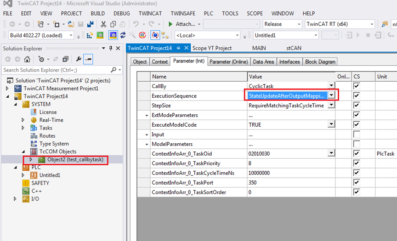
Task: Open the CallBy value dropdown arrow
Action: (x=331, y=85)
